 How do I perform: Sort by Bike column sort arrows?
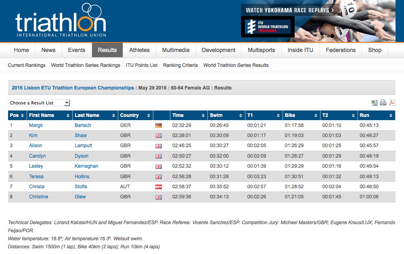pyautogui.click(x=316, y=115)
